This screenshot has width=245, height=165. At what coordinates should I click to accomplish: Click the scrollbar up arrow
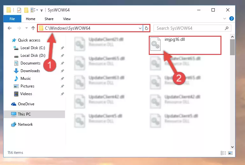coord(232,37)
